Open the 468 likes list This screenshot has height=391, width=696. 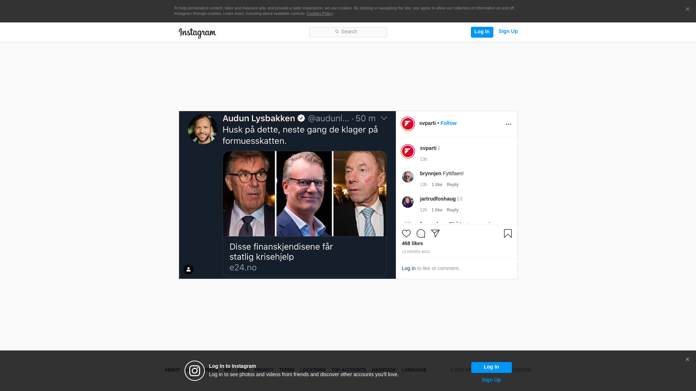(x=412, y=243)
